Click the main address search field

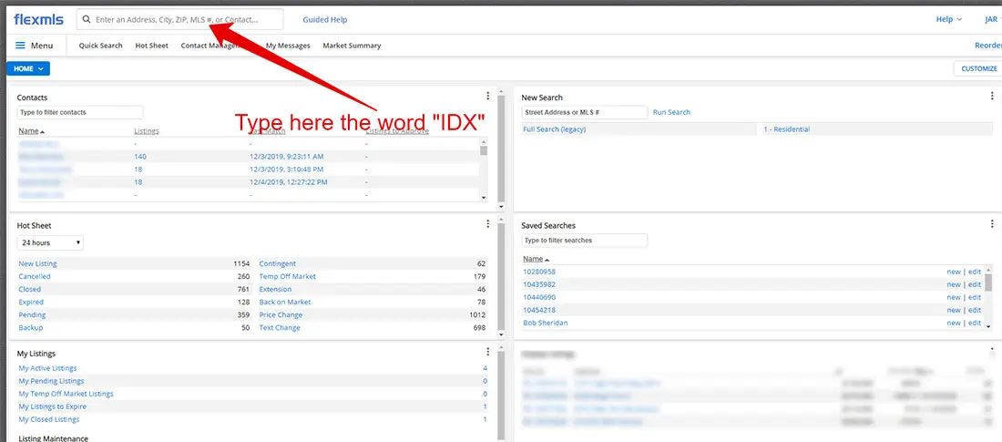(182, 19)
